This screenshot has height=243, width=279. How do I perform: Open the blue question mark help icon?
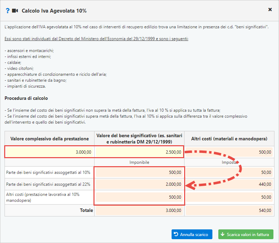(7, 11)
